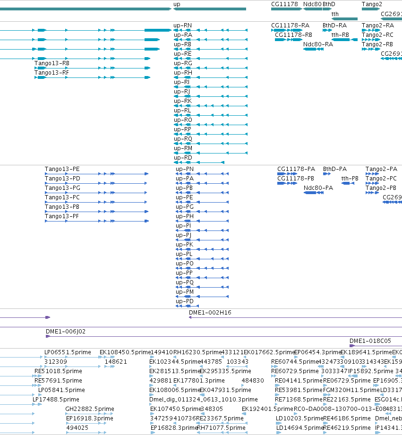
Task: Select the DME1-006J02 feature
Action: [x=224, y=336]
